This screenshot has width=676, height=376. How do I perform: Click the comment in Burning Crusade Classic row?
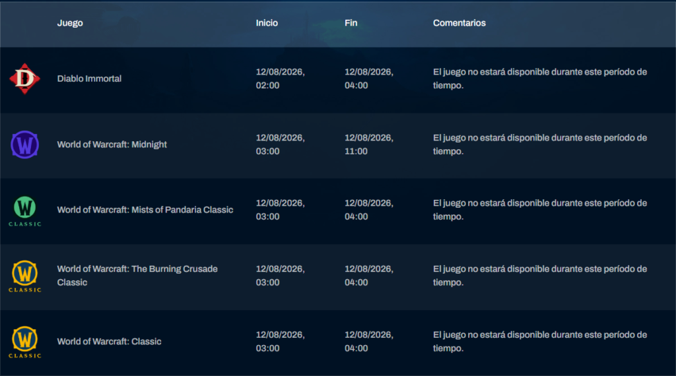(540, 276)
